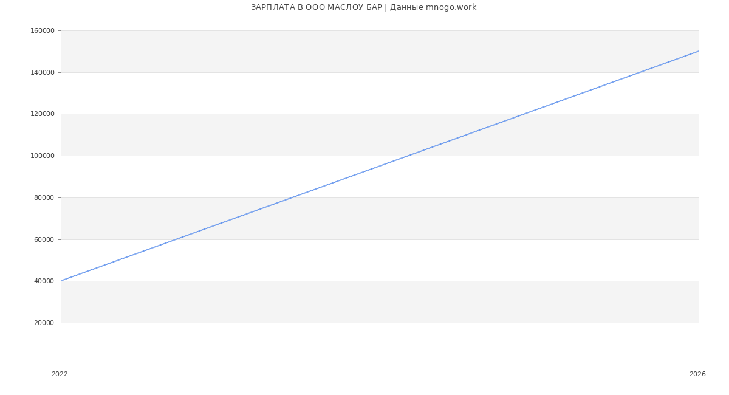729x395 pixels.
Task: Click the 120000 y-axis label
Action: tap(42, 114)
